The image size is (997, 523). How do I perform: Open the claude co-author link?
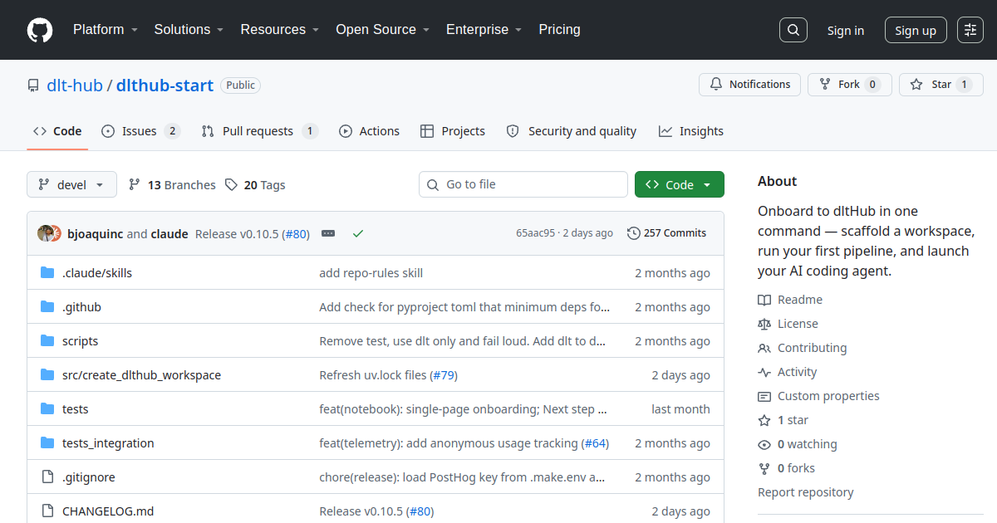(169, 234)
